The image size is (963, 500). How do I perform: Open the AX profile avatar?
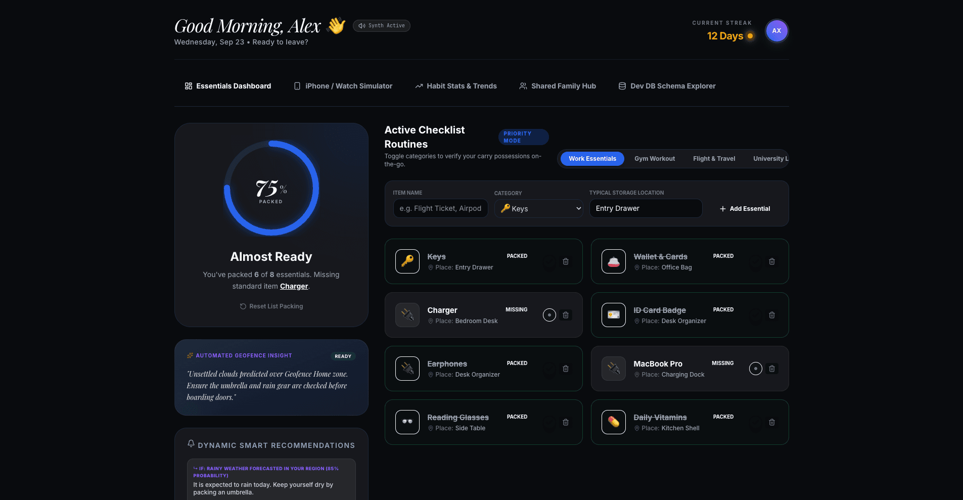(776, 31)
